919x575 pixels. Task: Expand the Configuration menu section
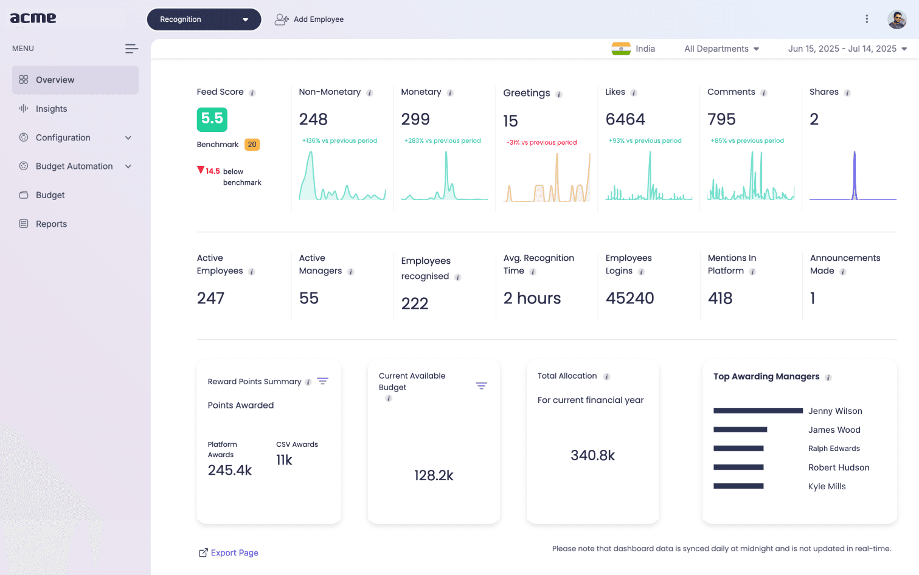75,137
